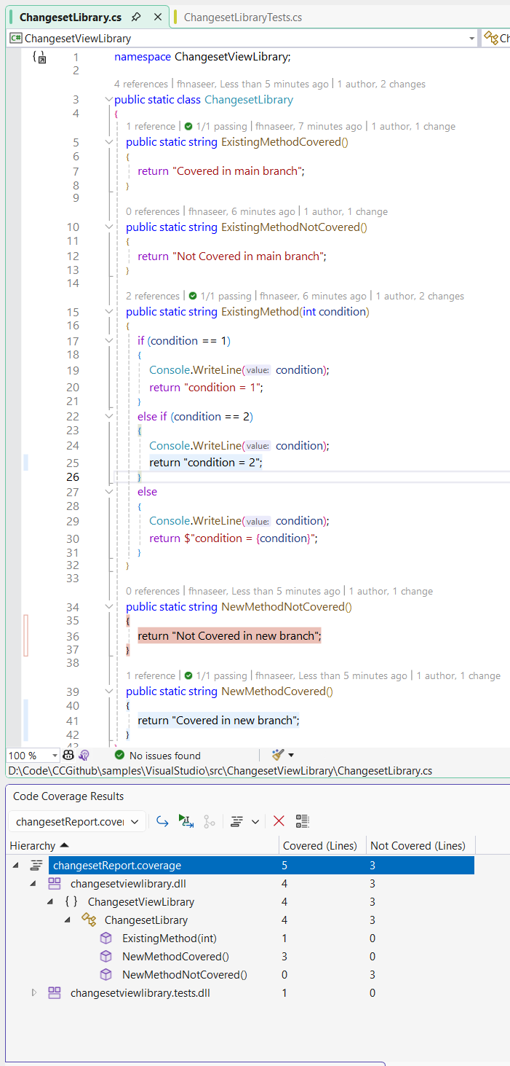Click the merge results branch icon

210,821
